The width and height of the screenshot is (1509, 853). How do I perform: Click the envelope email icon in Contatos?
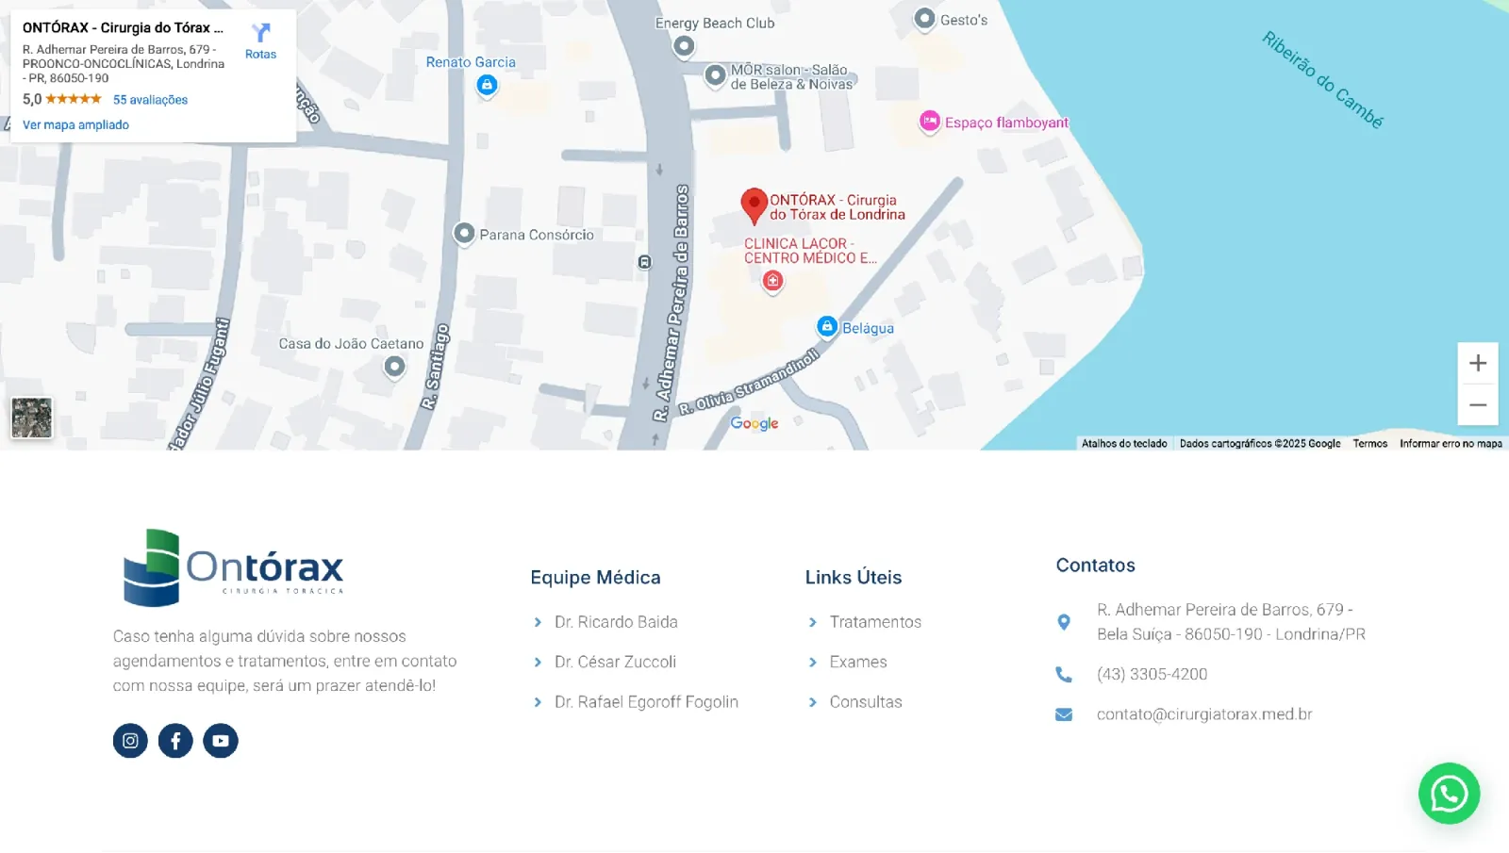coord(1064,714)
